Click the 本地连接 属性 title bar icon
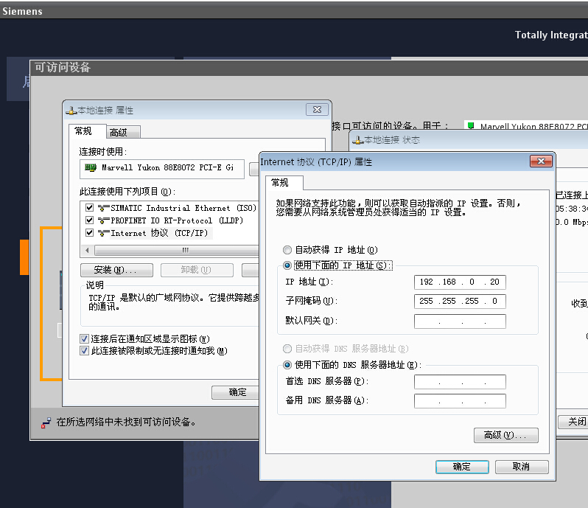The width and height of the screenshot is (588, 508). [x=71, y=111]
